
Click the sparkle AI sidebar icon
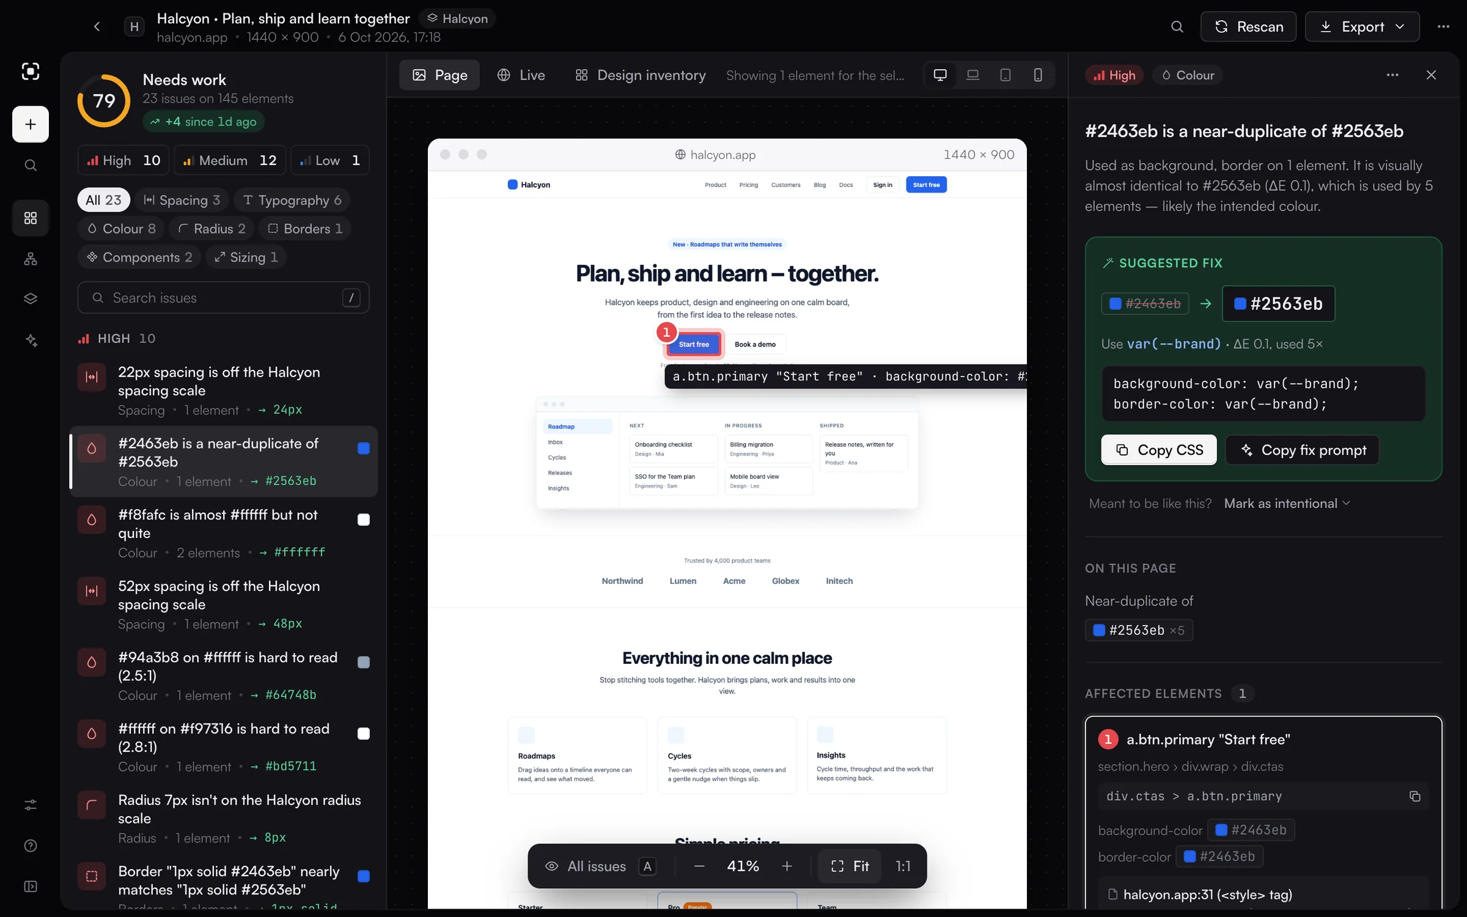coord(30,340)
